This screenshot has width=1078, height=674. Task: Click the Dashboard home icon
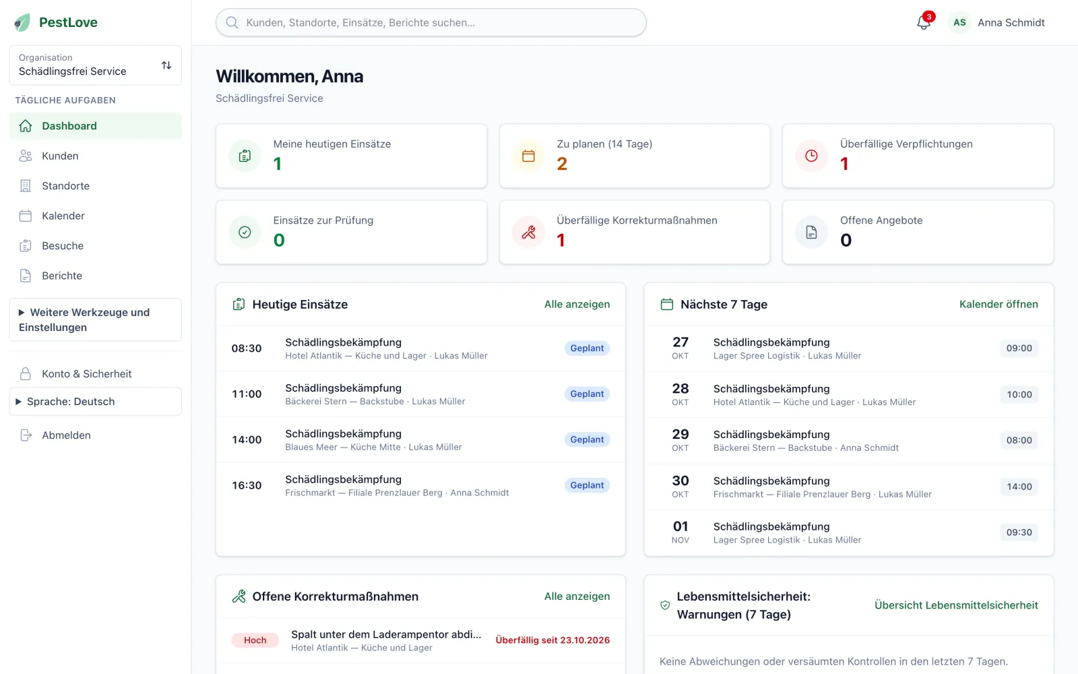click(x=26, y=126)
